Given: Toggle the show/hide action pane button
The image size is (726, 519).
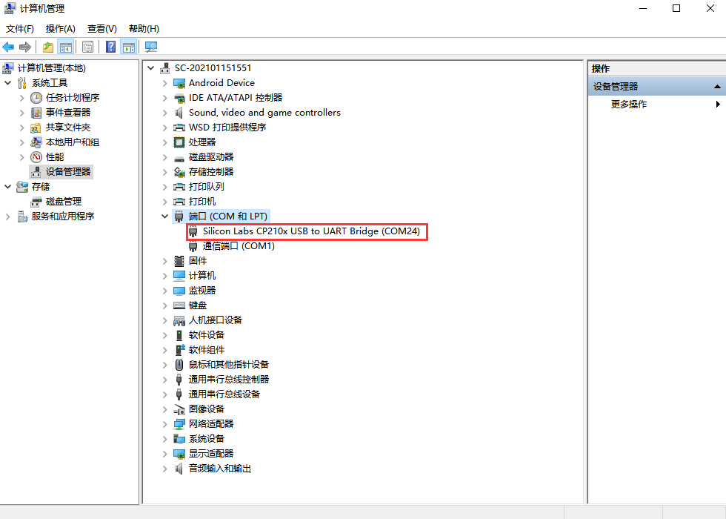Looking at the screenshot, I should click(128, 47).
